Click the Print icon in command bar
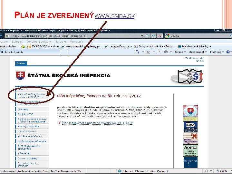This screenshot has height=174, width=232. pos(166,52)
